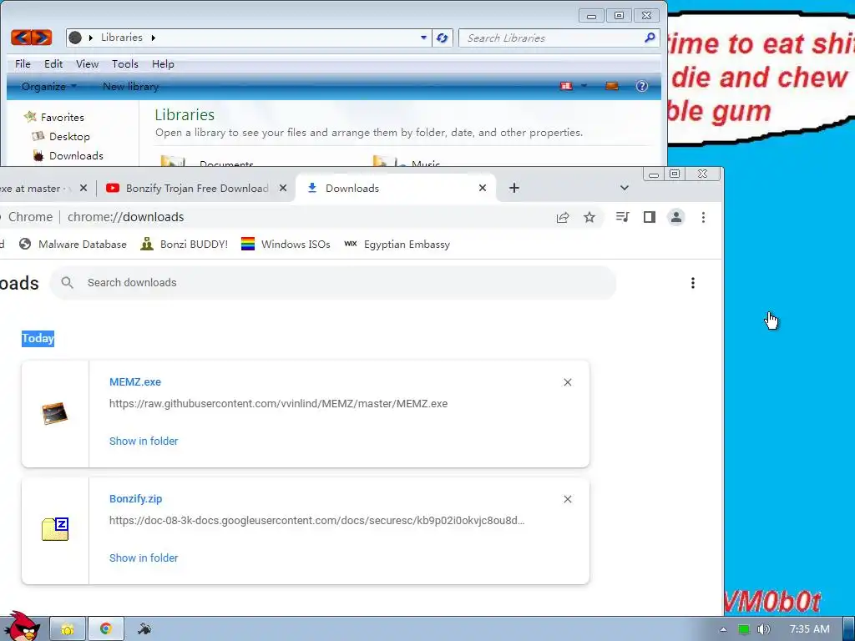Open the third pinned taskbar app
Viewport: 855px width, 641px height.
tap(144, 629)
